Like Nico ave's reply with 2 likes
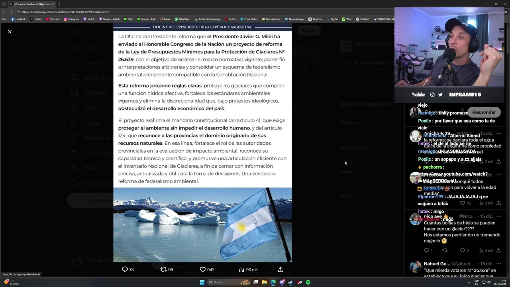 pyautogui.click(x=465, y=250)
